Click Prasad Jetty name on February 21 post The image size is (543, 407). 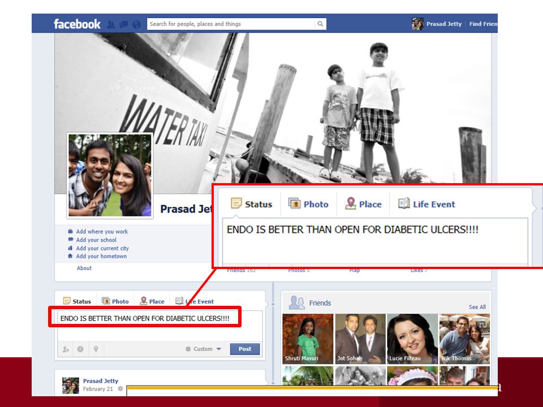pyautogui.click(x=101, y=380)
